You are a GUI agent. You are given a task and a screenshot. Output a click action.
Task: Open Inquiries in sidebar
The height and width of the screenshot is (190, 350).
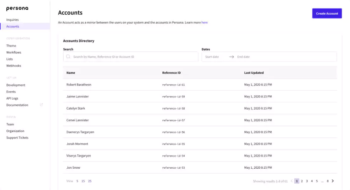[12, 20]
